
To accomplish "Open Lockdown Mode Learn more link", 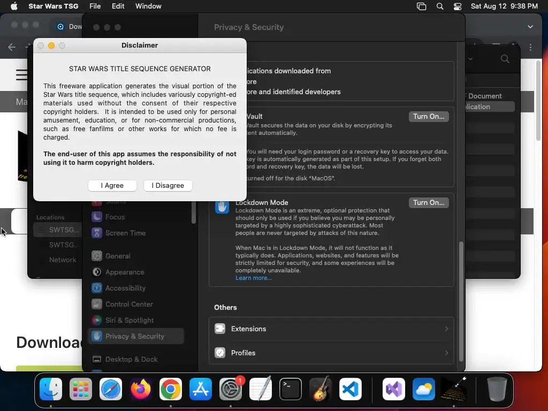I will coord(253,278).
